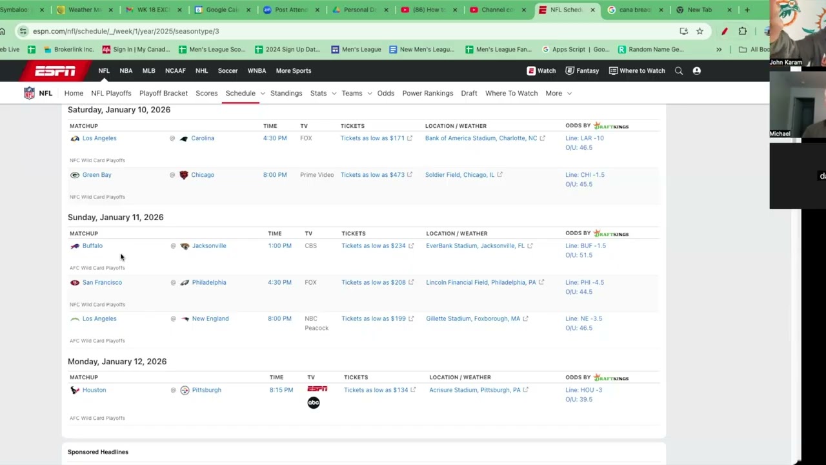Expand the Schedule dropdown arrow
The height and width of the screenshot is (465, 826).
[x=263, y=94]
